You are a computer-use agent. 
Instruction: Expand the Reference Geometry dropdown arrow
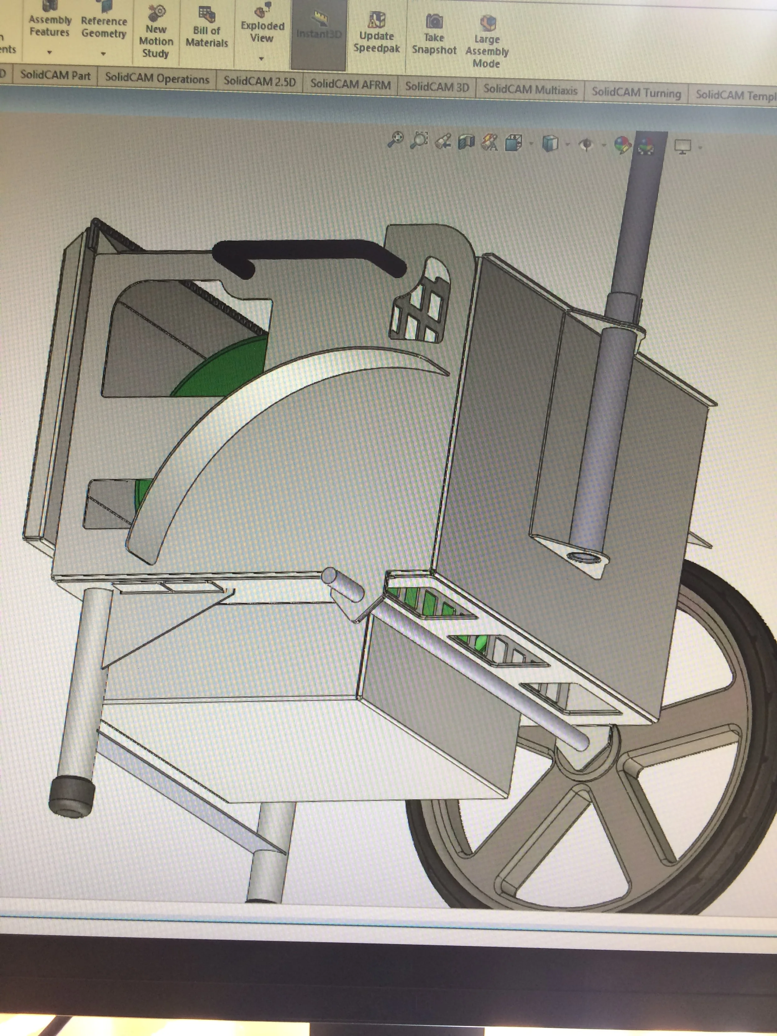click(103, 54)
